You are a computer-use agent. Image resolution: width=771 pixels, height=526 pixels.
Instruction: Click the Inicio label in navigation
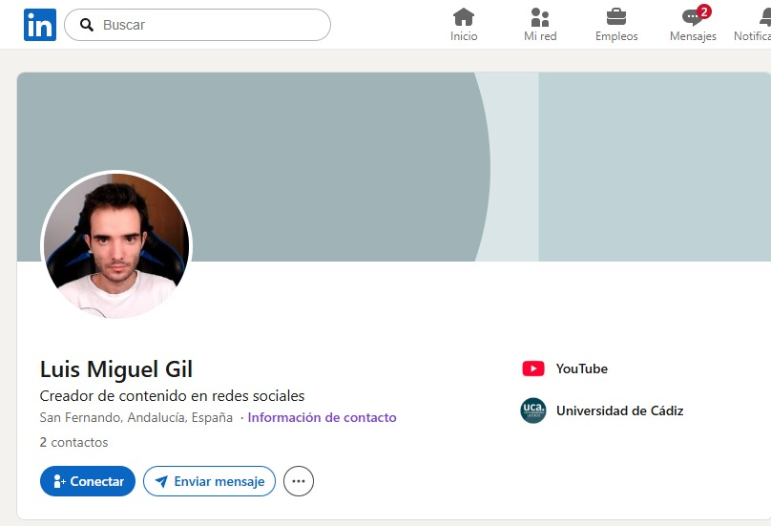tap(464, 36)
